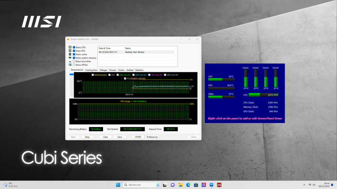Toggle the Motherboard graph checkbox
The width and height of the screenshot is (337, 189).
[x=93, y=75]
